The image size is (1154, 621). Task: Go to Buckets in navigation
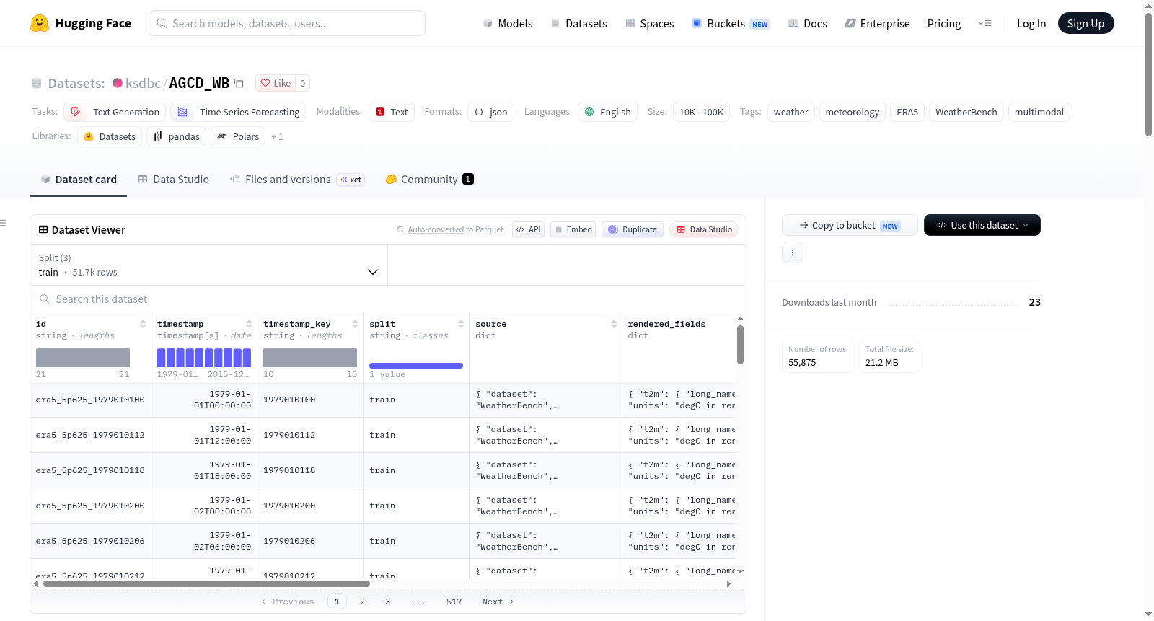[x=731, y=23]
